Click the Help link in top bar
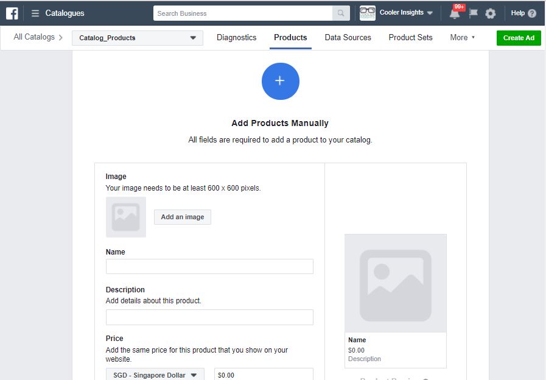The height and width of the screenshot is (380, 546). (x=517, y=13)
